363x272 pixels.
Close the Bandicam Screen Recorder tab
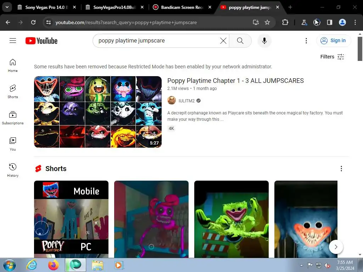[210, 7]
